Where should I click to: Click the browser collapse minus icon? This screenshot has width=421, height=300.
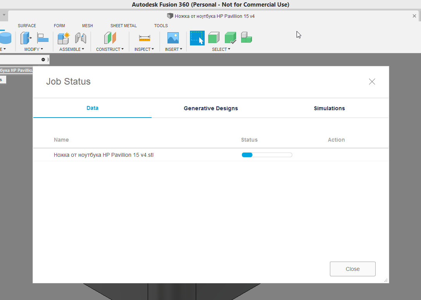[43, 59]
